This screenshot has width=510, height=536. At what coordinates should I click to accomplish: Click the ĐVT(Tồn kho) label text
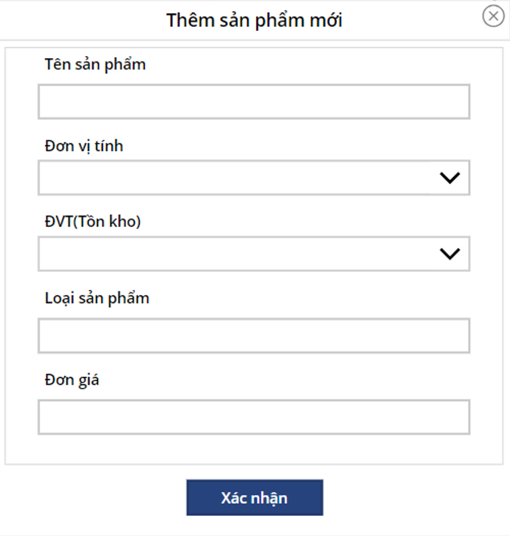pos(93,221)
